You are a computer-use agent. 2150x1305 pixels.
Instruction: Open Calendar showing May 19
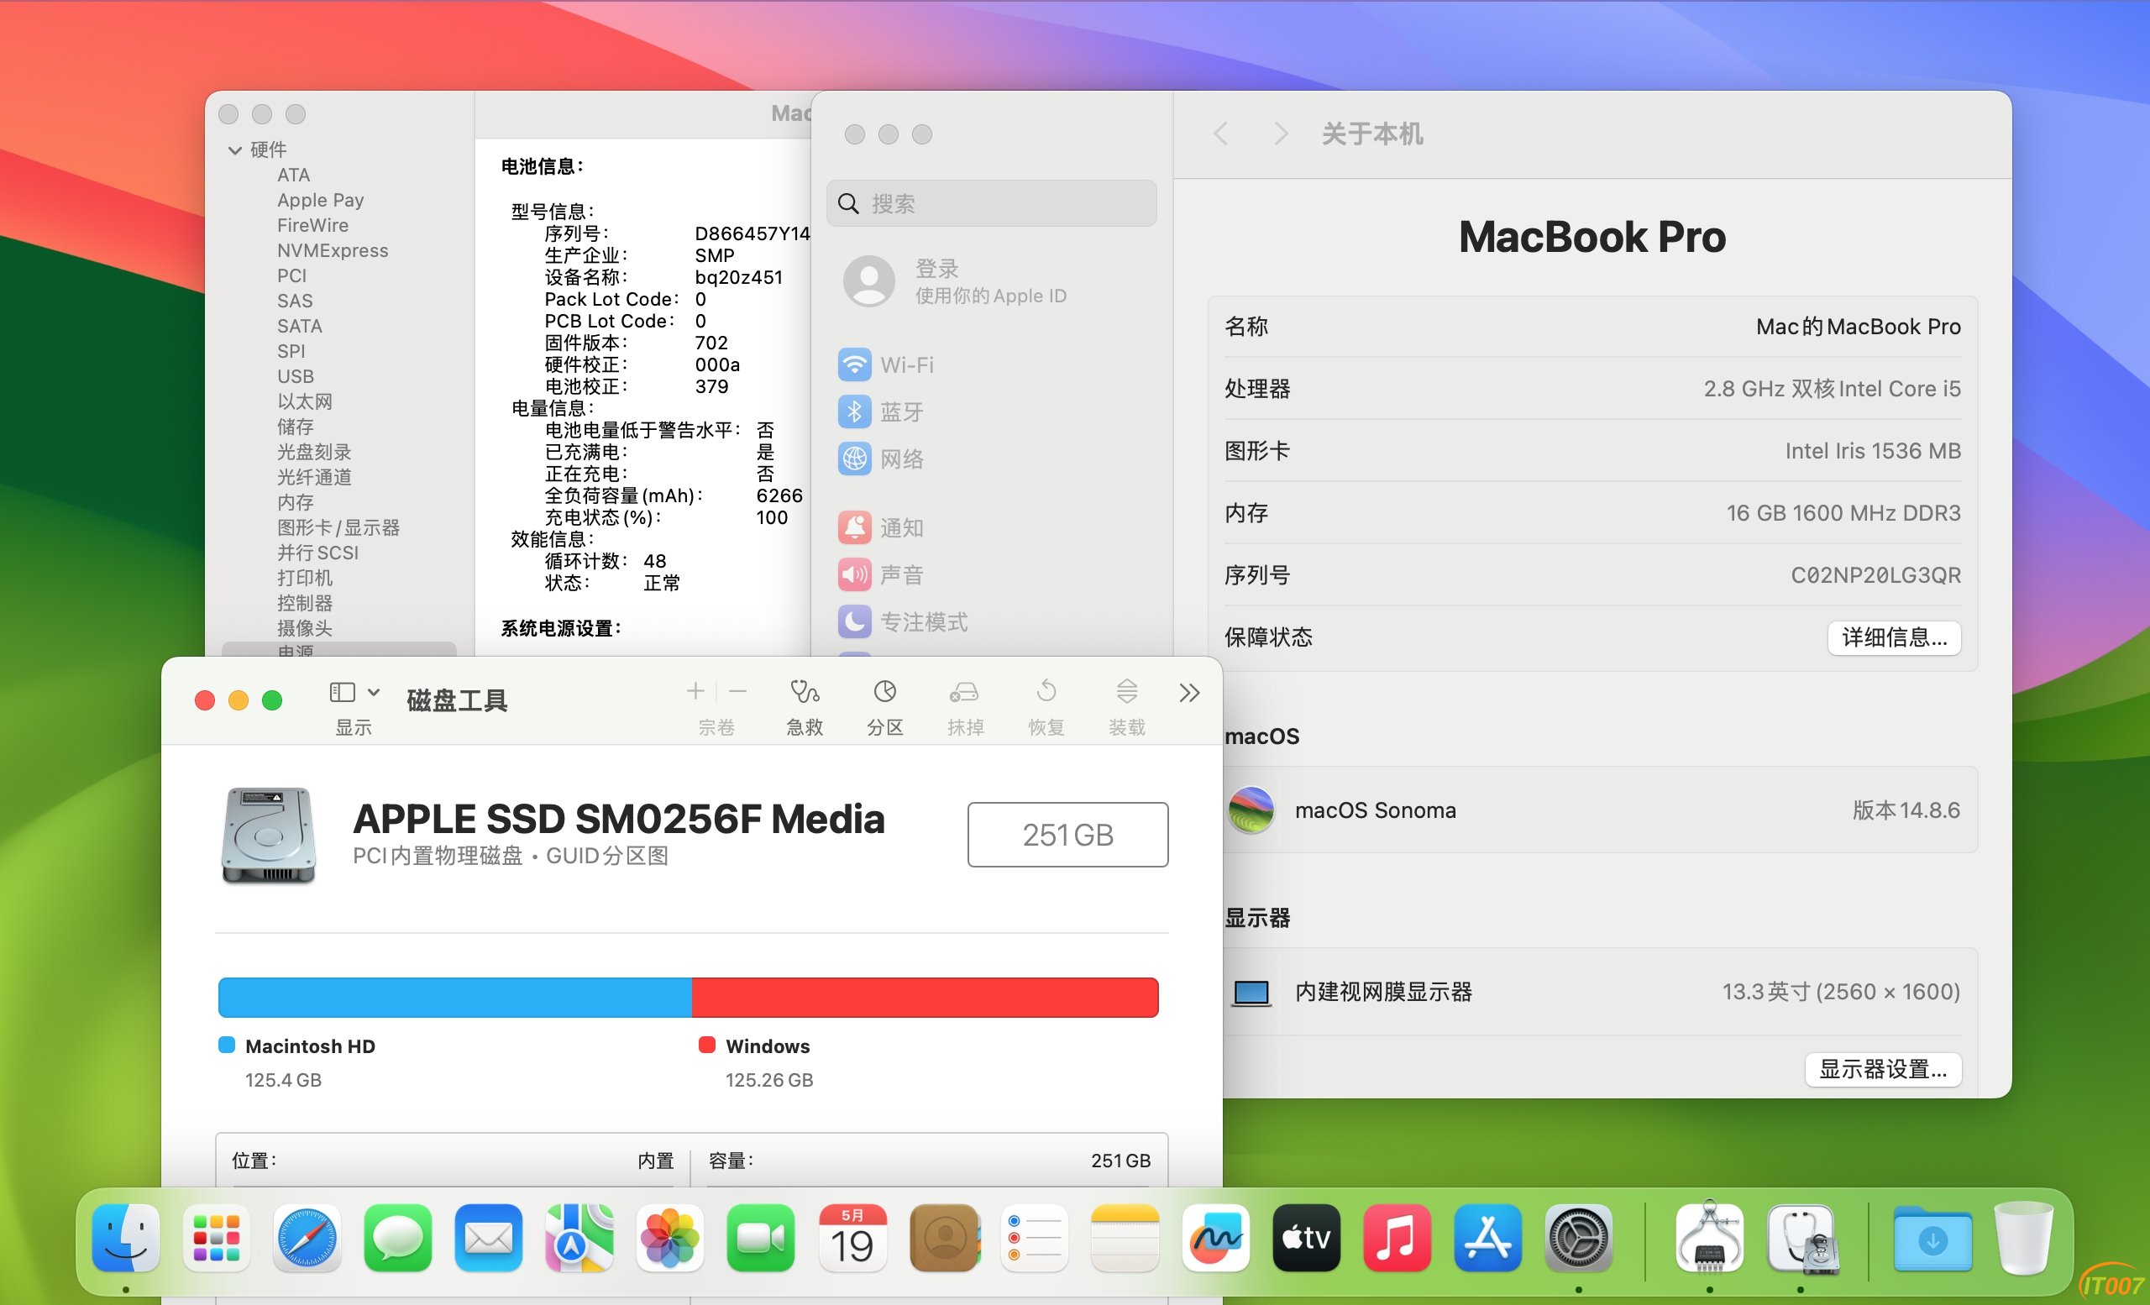[852, 1238]
